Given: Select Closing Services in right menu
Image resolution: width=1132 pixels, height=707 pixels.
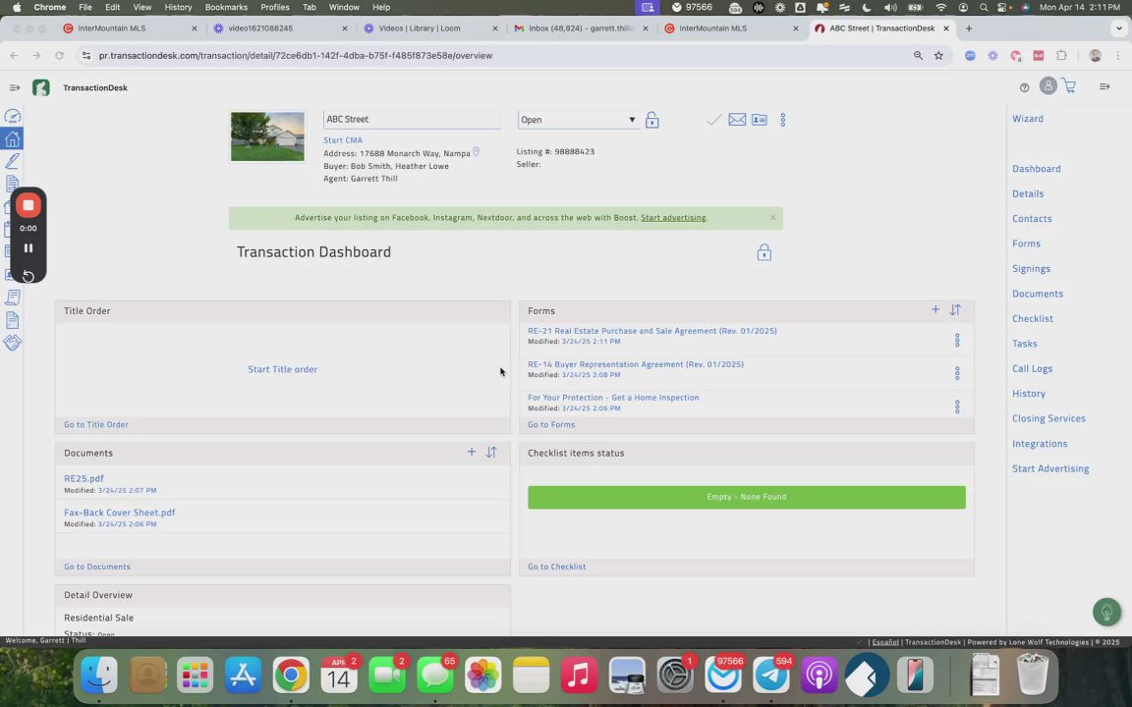Looking at the screenshot, I should tap(1048, 418).
